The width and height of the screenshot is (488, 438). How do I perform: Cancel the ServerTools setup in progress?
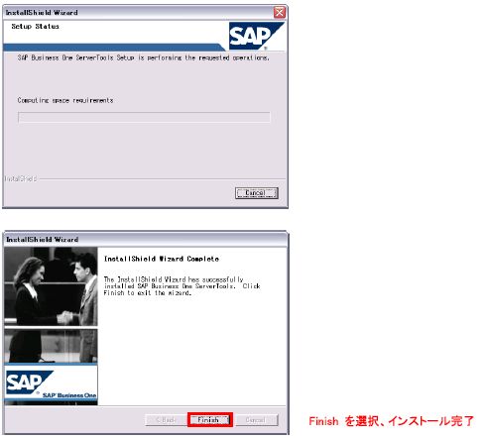(257, 193)
